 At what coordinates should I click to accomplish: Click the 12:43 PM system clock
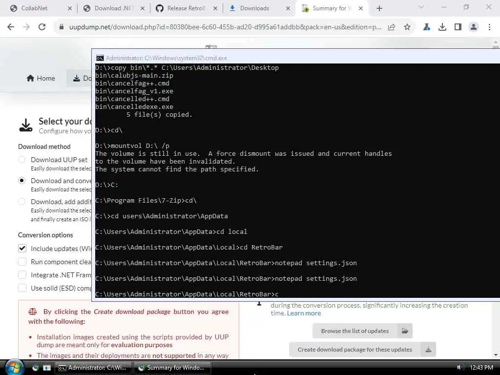tap(481, 367)
